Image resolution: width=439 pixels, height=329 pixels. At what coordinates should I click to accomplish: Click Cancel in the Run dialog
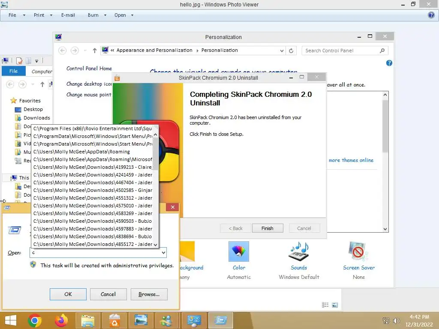coord(108,294)
